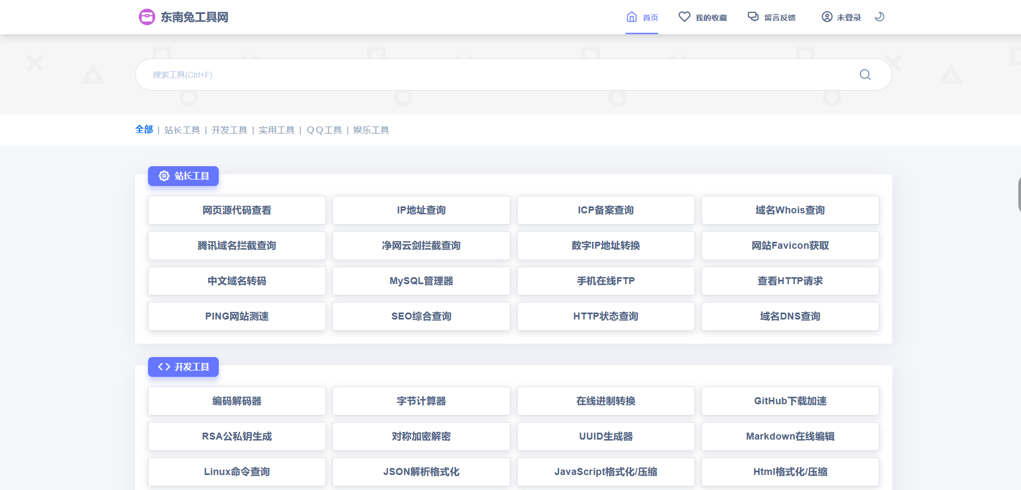Click the page scrollbar handle at right edge
The height and width of the screenshot is (490, 1021).
1019,194
